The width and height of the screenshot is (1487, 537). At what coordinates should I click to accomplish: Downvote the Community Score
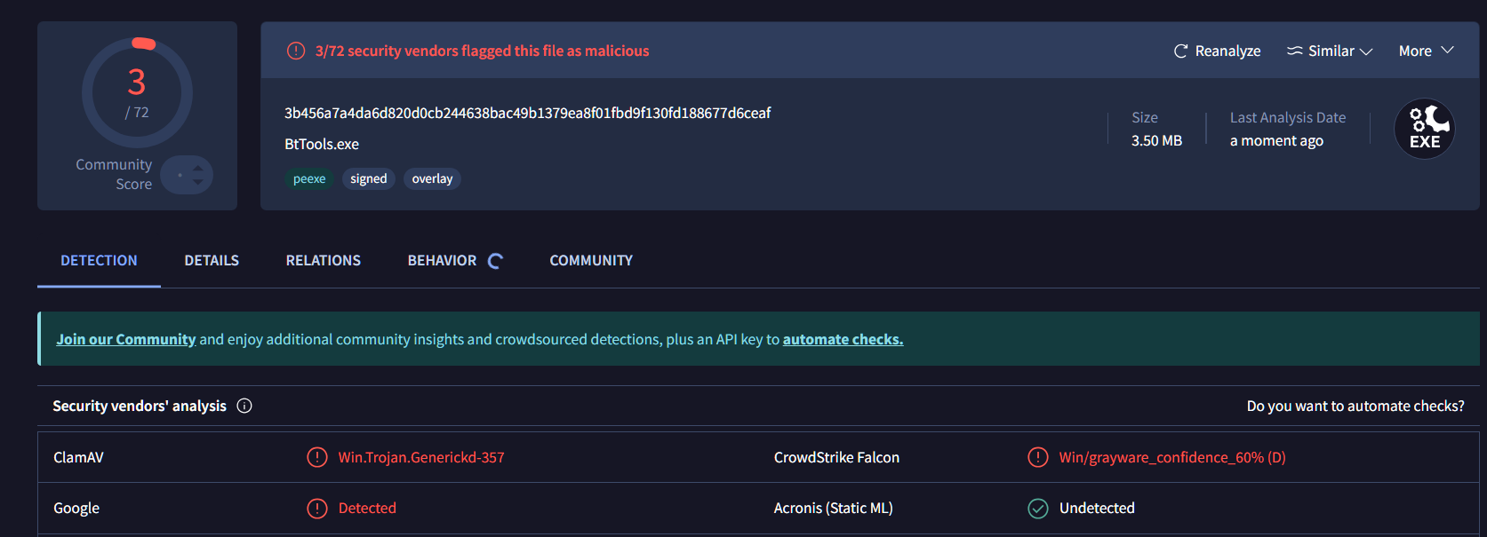(x=198, y=182)
